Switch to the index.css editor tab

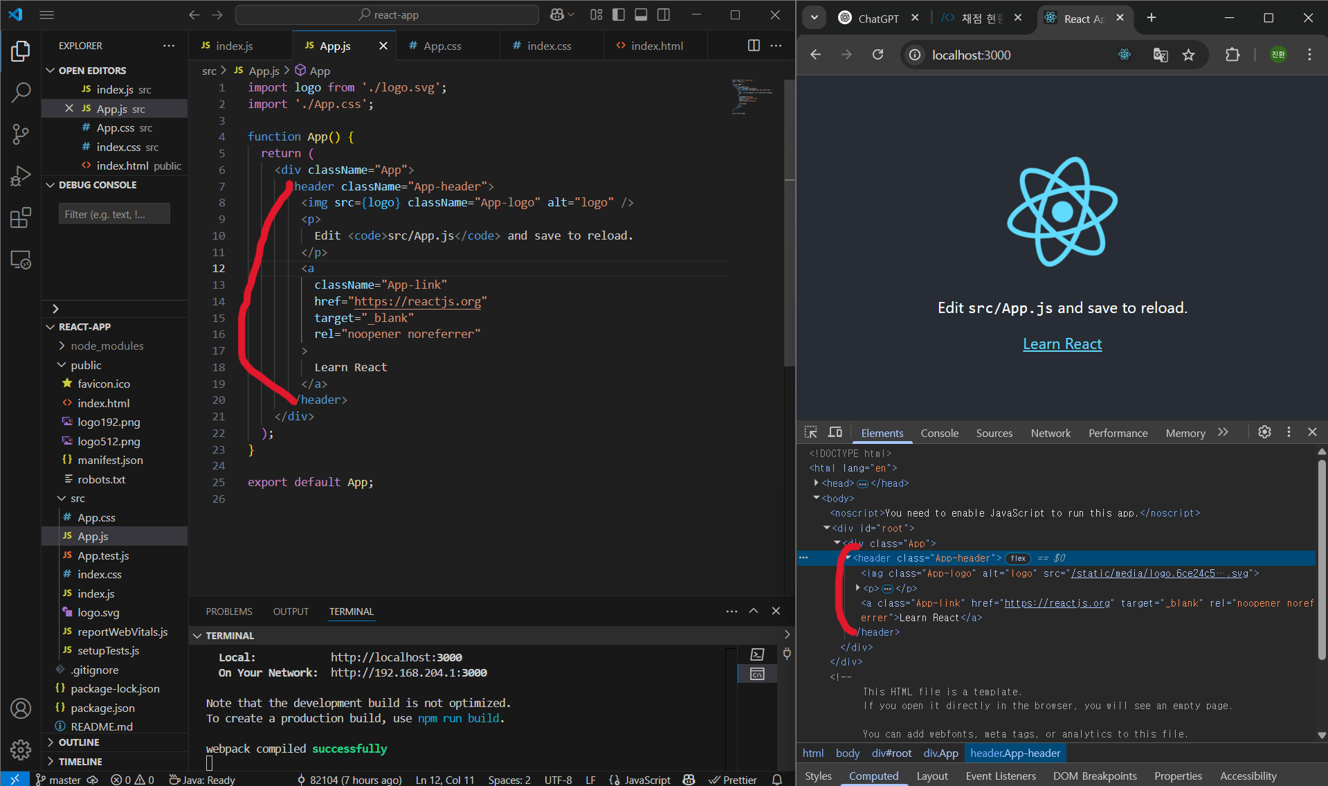tap(549, 46)
